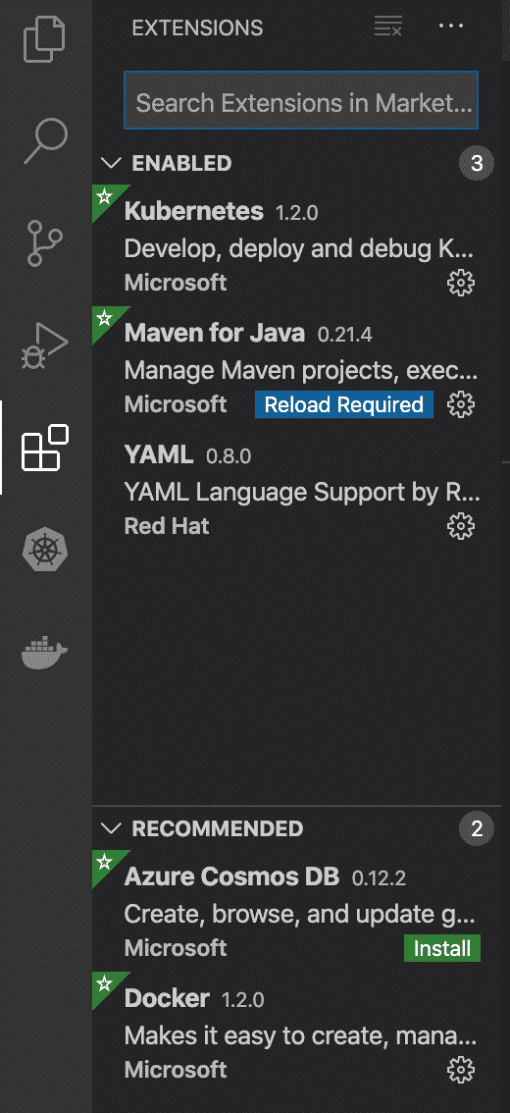Open the Search view icon

45,142
